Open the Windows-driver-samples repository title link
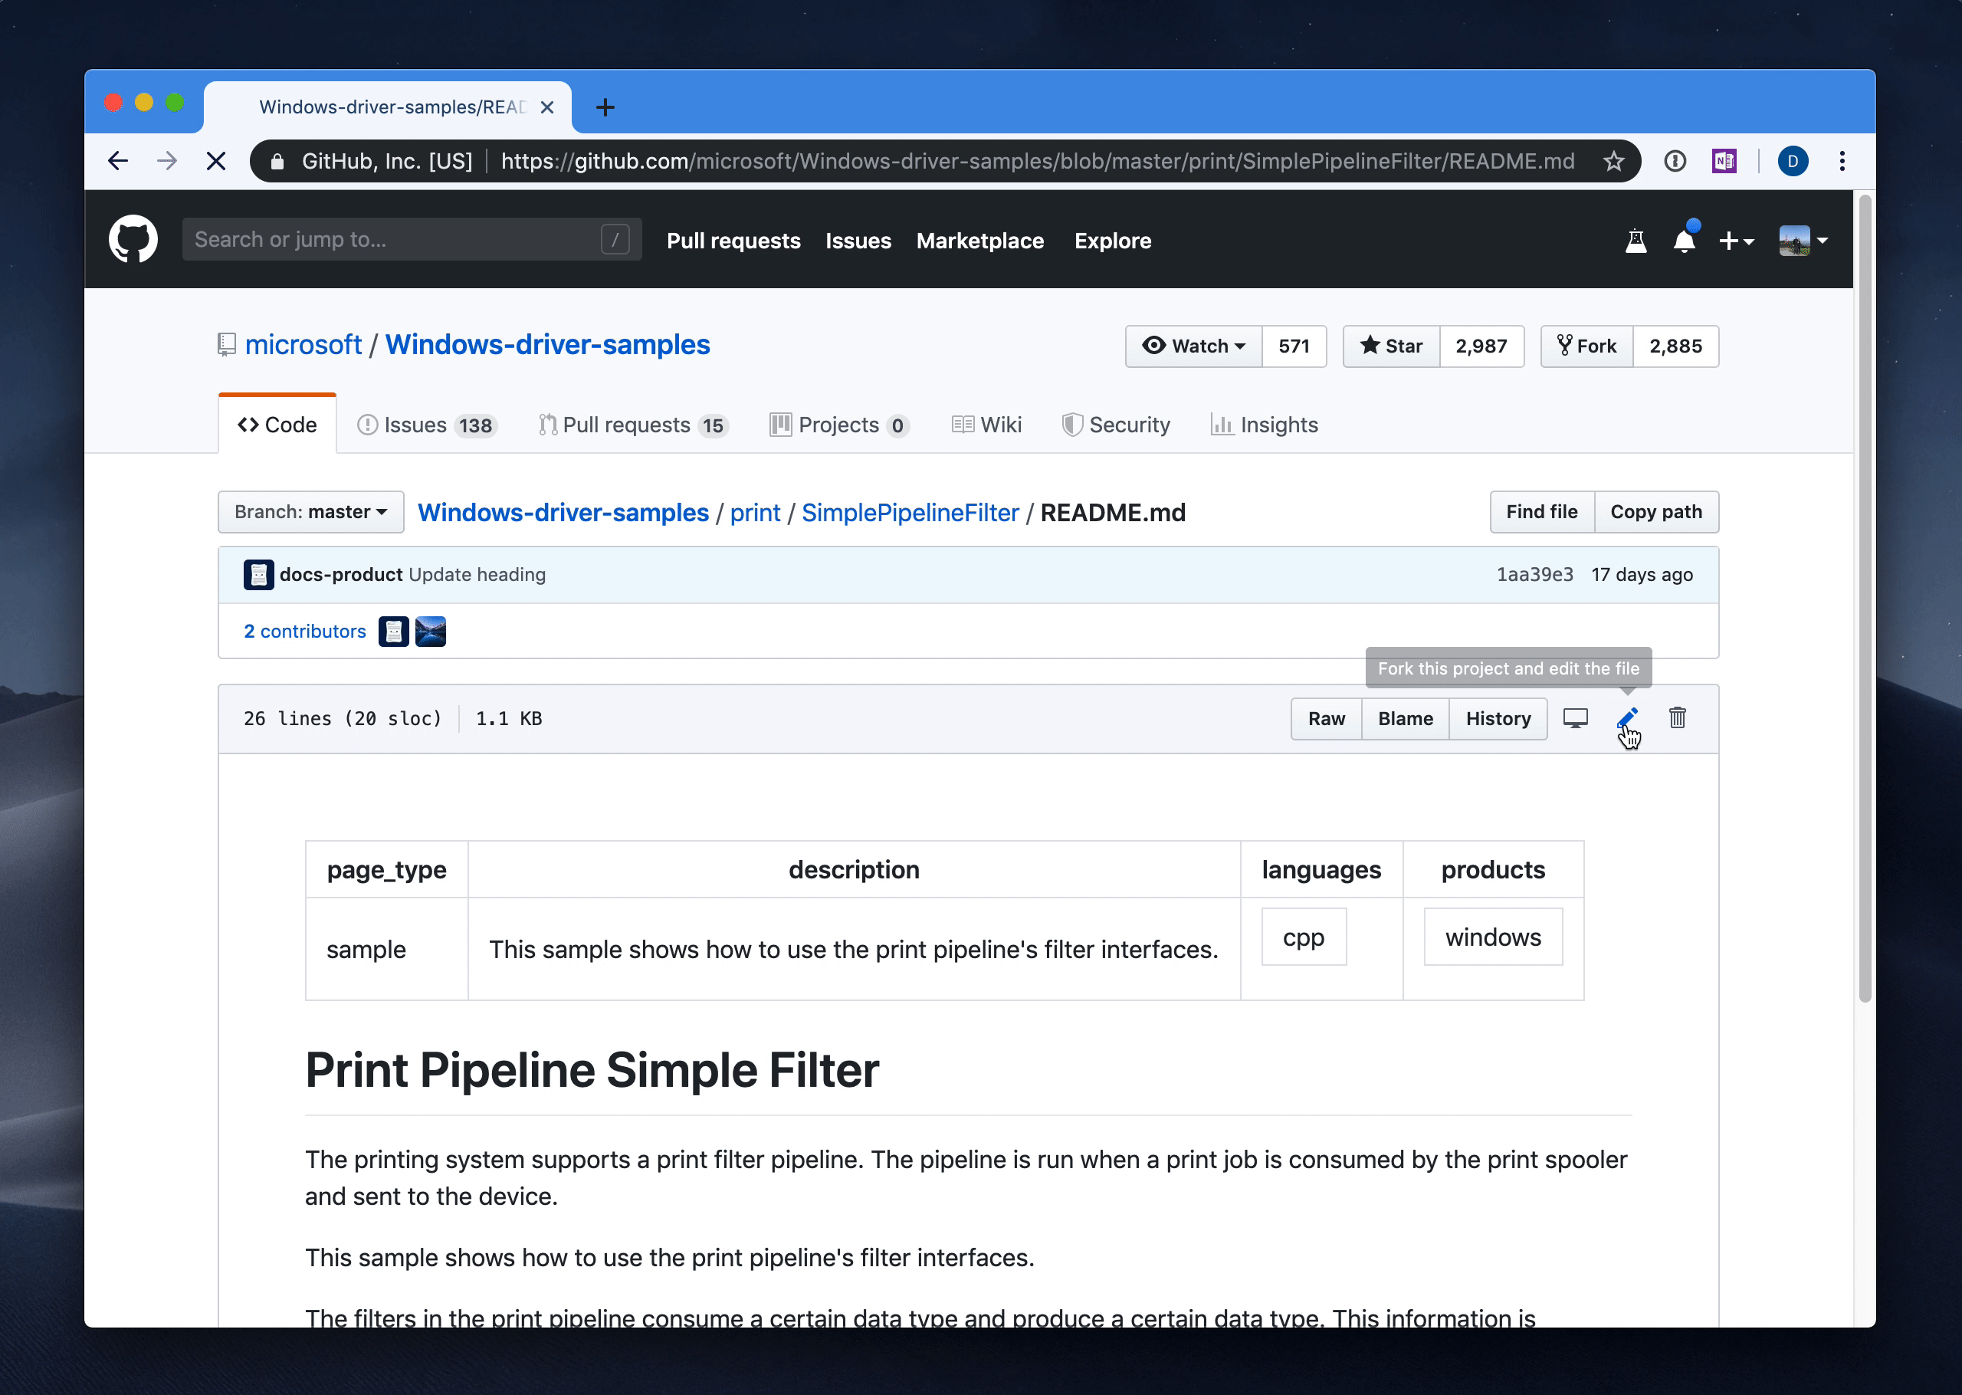Viewport: 1962px width, 1395px height. click(547, 346)
